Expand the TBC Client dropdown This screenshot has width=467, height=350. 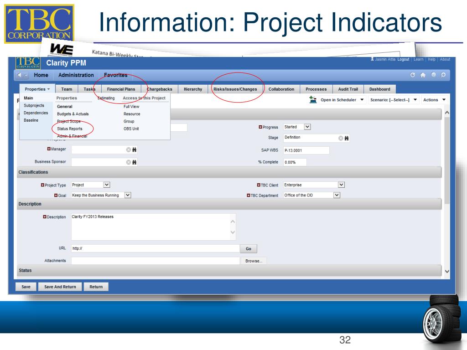point(341,185)
